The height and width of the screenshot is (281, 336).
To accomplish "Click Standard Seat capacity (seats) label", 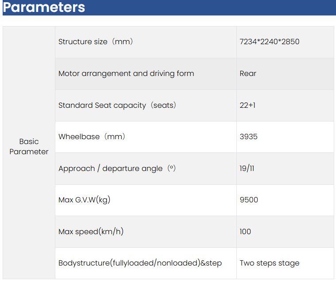I will [117, 105].
